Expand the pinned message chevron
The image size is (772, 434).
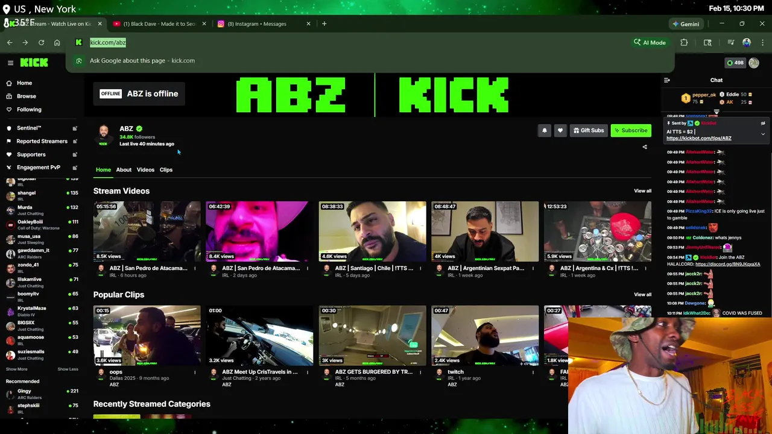tap(763, 134)
